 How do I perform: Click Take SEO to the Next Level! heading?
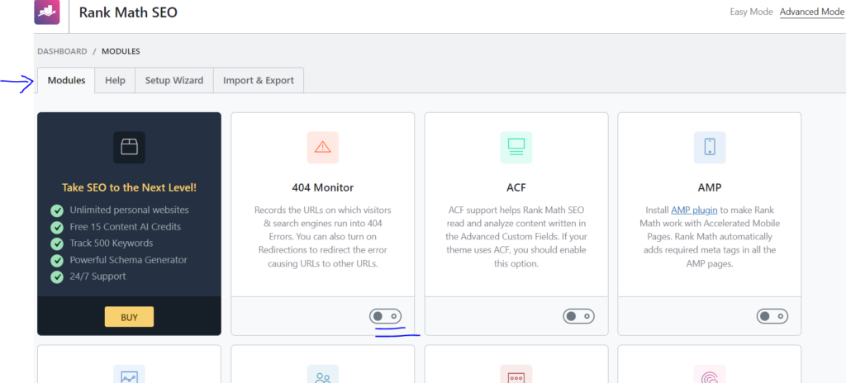(x=129, y=187)
